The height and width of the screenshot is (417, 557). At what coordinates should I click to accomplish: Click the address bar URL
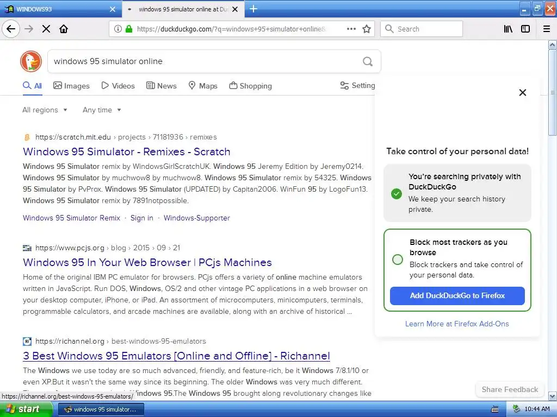[231, 29]
